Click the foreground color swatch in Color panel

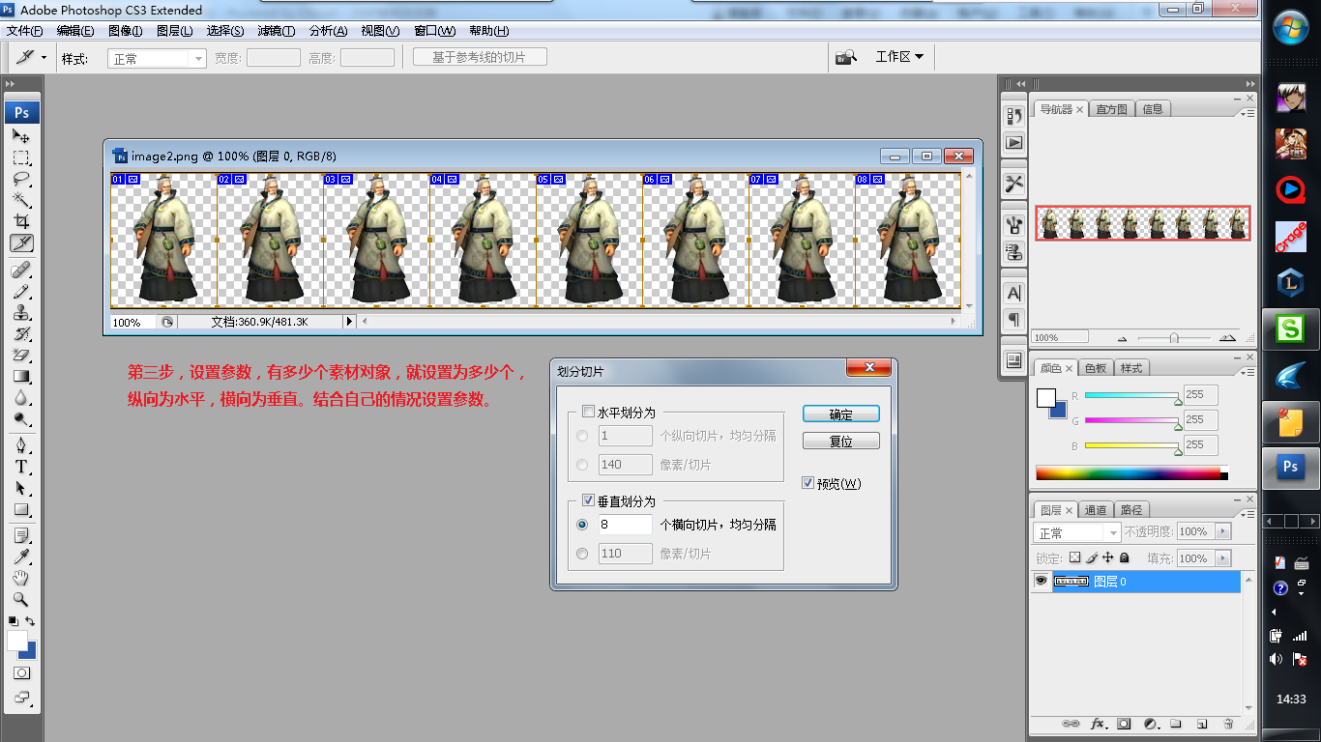(1045, 397)
